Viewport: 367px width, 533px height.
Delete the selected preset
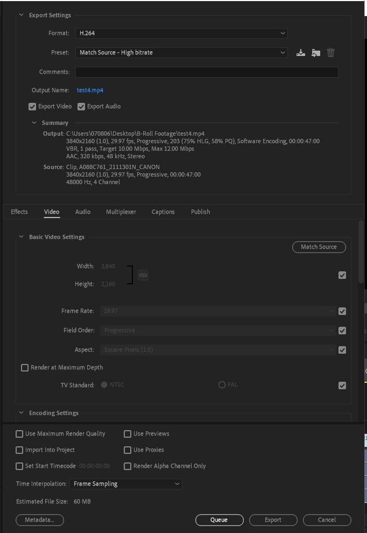pyautogui.click(x=330, y=52)
